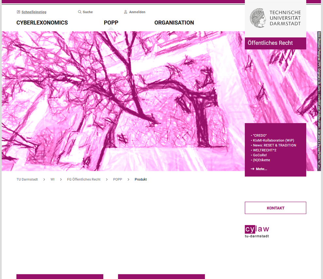This screenshot has width=323, height=279.
Task: Click the Öffentliches Recht header banner
Action: click(x=275, y=43)
